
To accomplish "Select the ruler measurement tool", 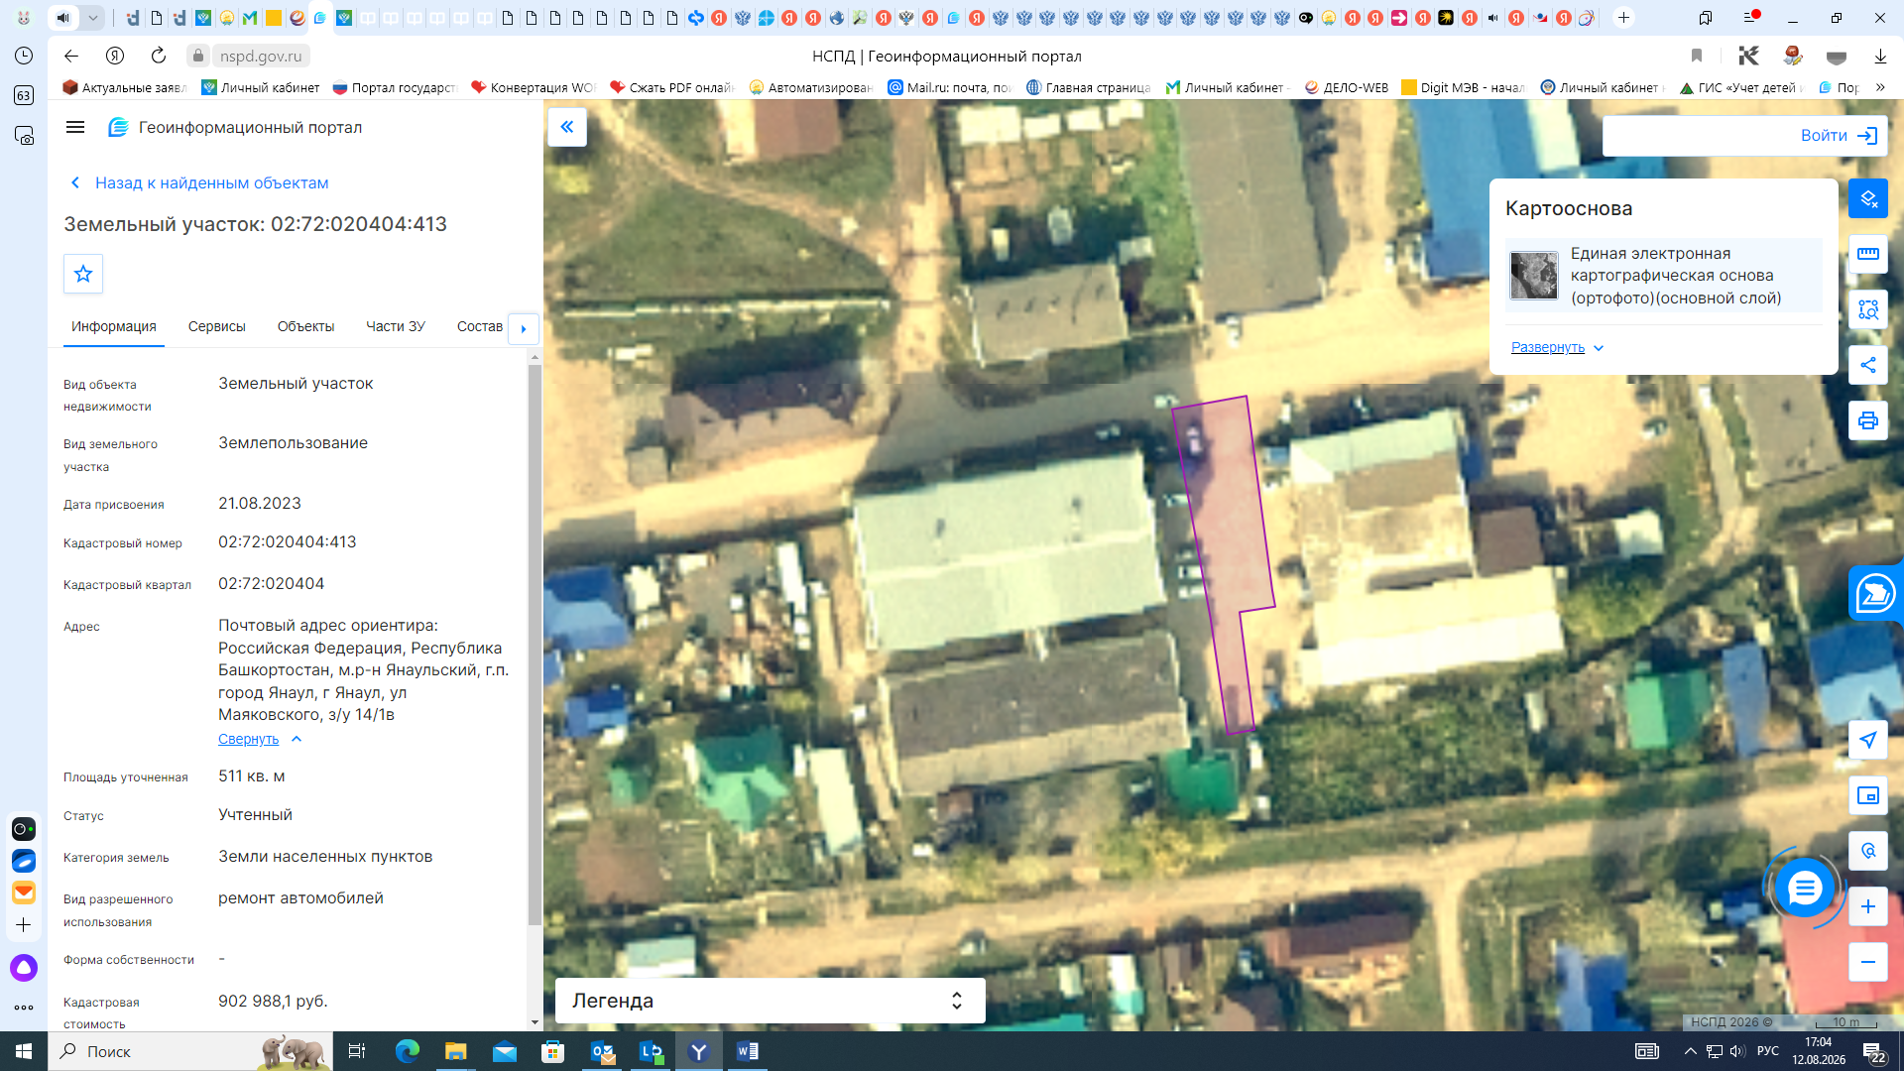I will pyautogui.click(x=1868, y=254).
